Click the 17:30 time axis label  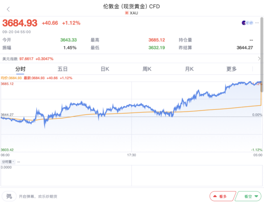coord(131,155)
